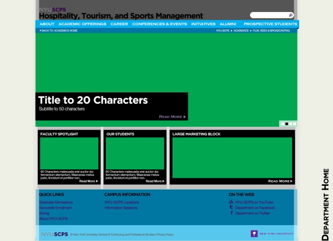The image size is (333, 241).
Task: Open the Prospective Students menu
Action: click(270, 24)
